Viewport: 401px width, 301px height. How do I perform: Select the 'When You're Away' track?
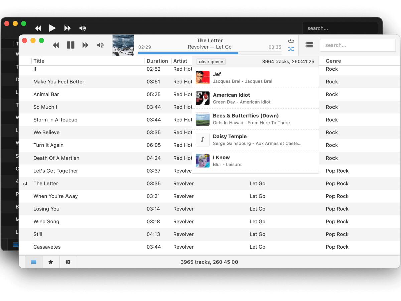209,196
